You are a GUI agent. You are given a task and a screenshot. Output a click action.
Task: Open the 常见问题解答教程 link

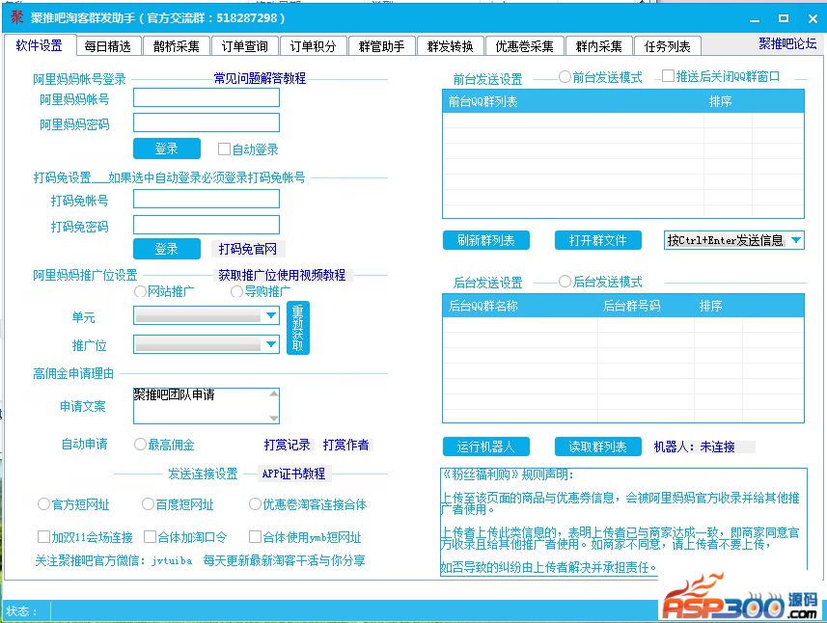260,78
